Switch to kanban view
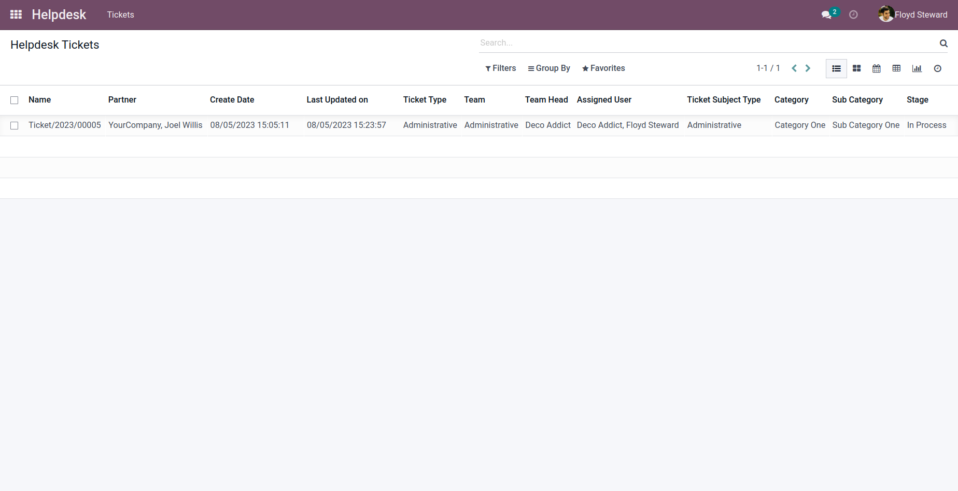 point(856,68)
